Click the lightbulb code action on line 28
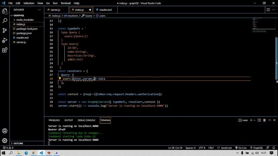This screenshot has height=156, width=278. pos(60,78)
